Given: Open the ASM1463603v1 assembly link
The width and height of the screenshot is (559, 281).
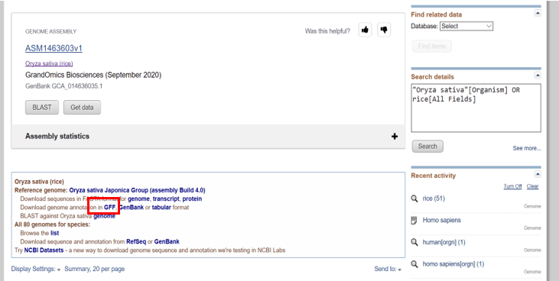Looking at the screenshot, I should [x=54, y=48].
